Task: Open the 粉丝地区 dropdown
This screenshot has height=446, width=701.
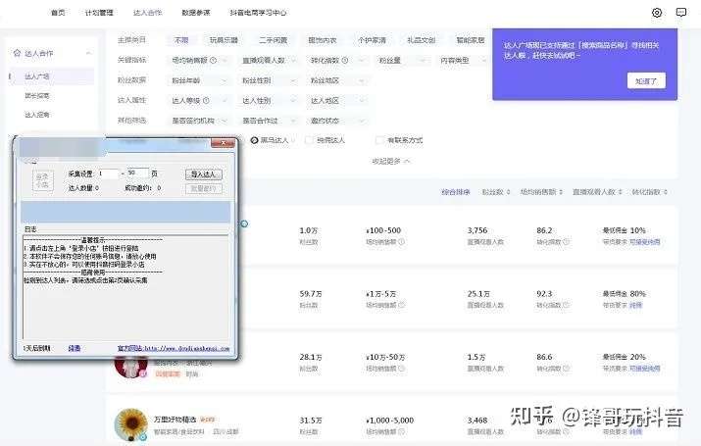Action: pyautogui.click(x=337, y=80)
